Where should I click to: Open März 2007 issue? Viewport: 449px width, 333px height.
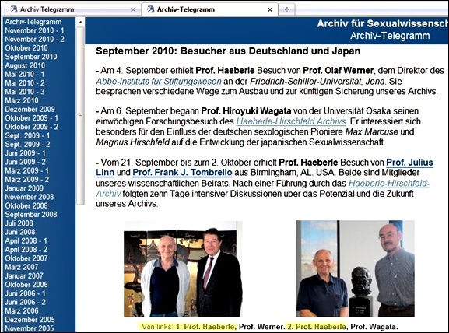coord(22,267)
